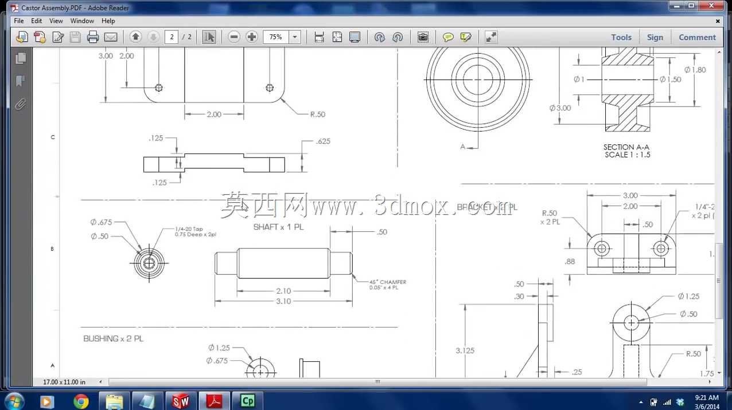732x410 pixels.
Task: Click the network signal tray icon
Action: [x=667, y=402]
